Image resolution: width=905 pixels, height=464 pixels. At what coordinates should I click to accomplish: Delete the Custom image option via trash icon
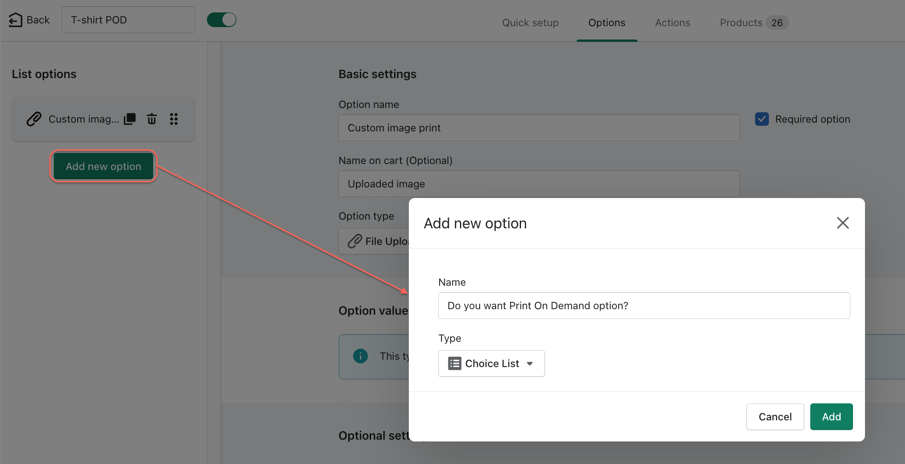[152, 119]
